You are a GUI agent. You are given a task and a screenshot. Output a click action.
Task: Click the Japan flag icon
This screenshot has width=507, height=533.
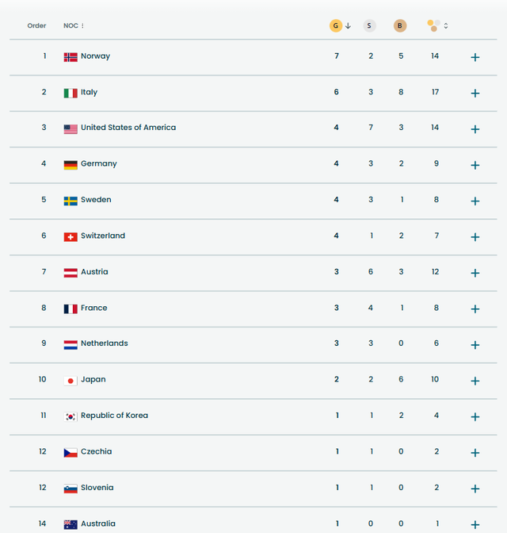click(71, 381)
